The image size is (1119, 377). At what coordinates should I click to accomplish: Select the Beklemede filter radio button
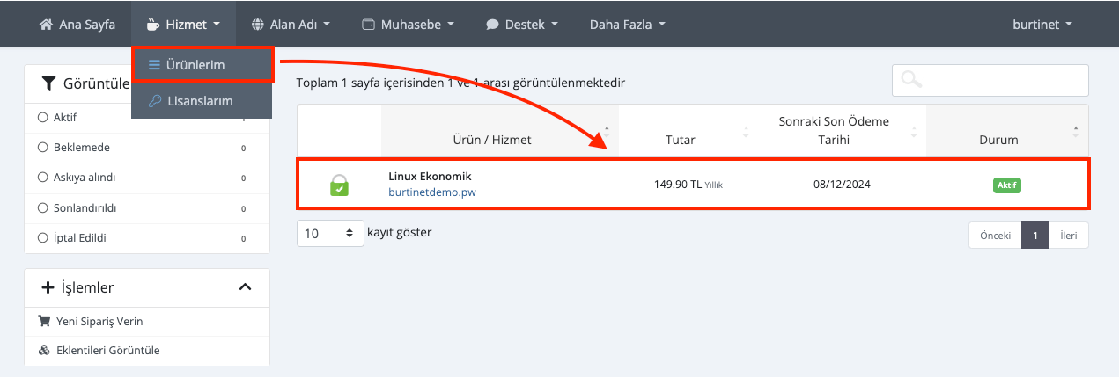42,148
